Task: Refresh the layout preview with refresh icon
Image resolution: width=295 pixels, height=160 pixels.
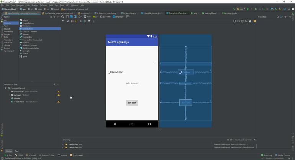Action: (63, 17)
